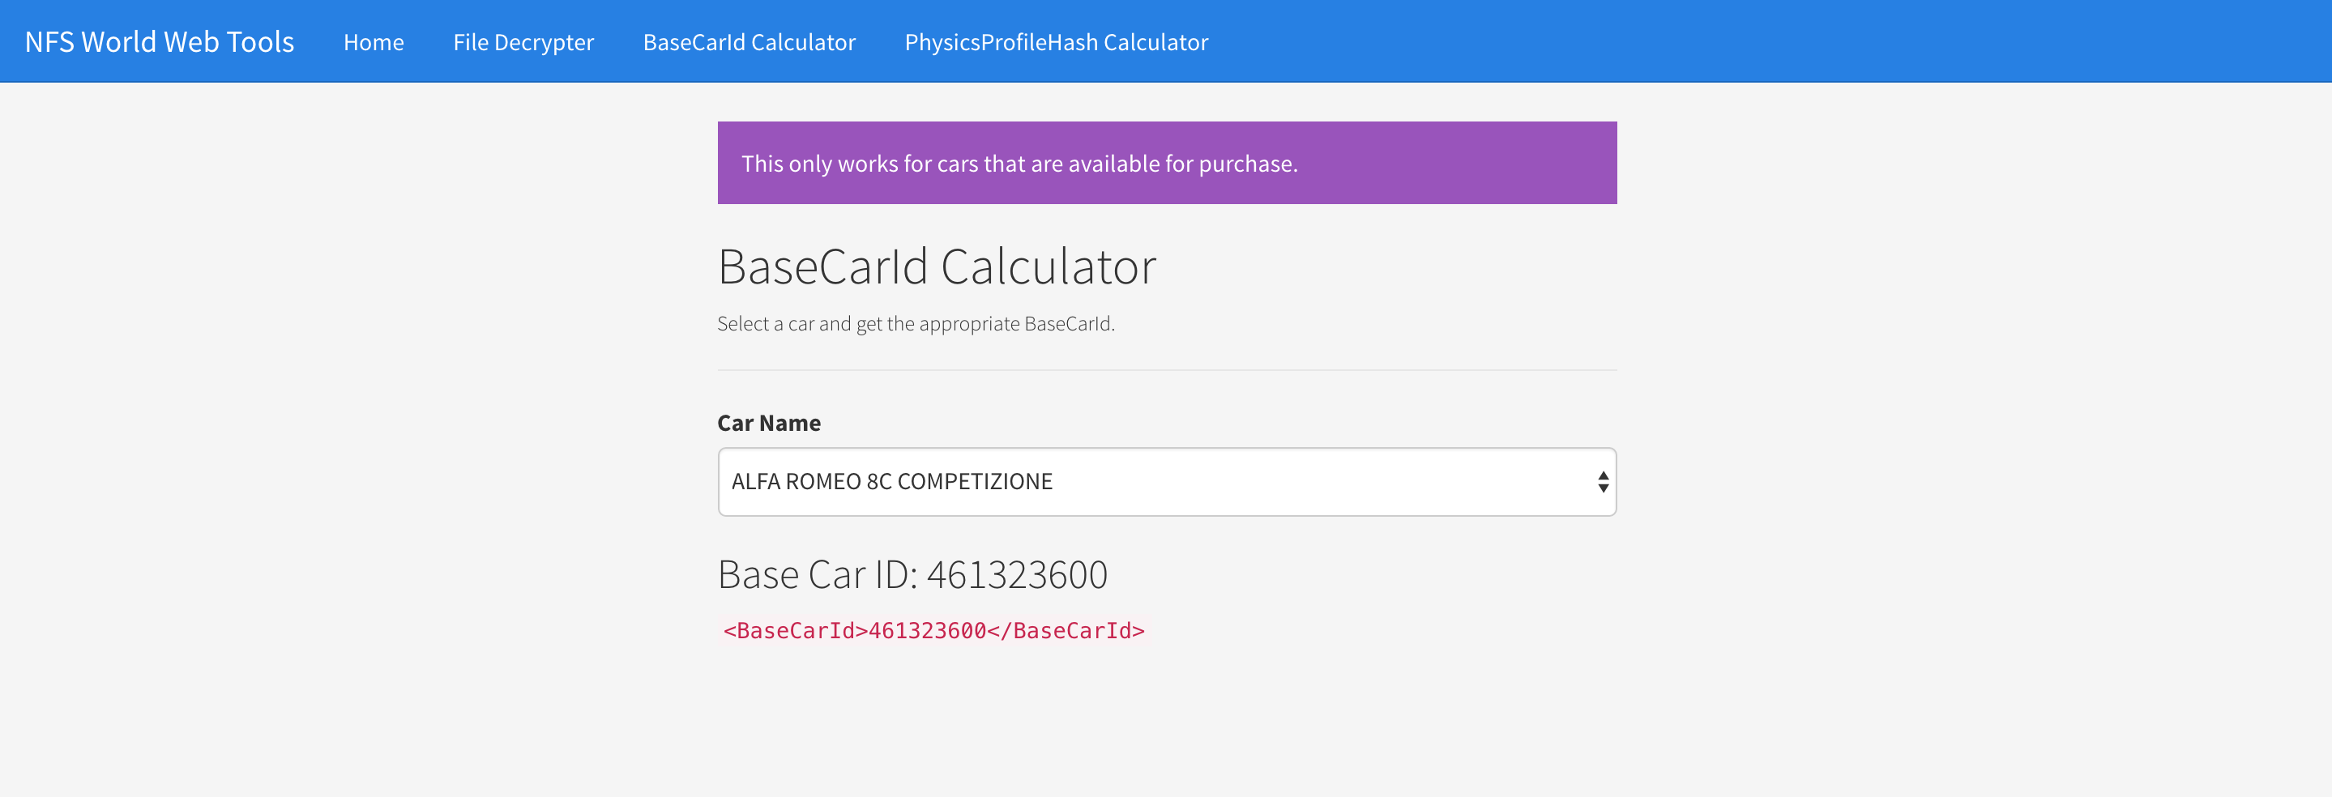The image size is (2332, 797).
Task: Click the BaseCarId XML code snippet
Action: pos(933,630)
